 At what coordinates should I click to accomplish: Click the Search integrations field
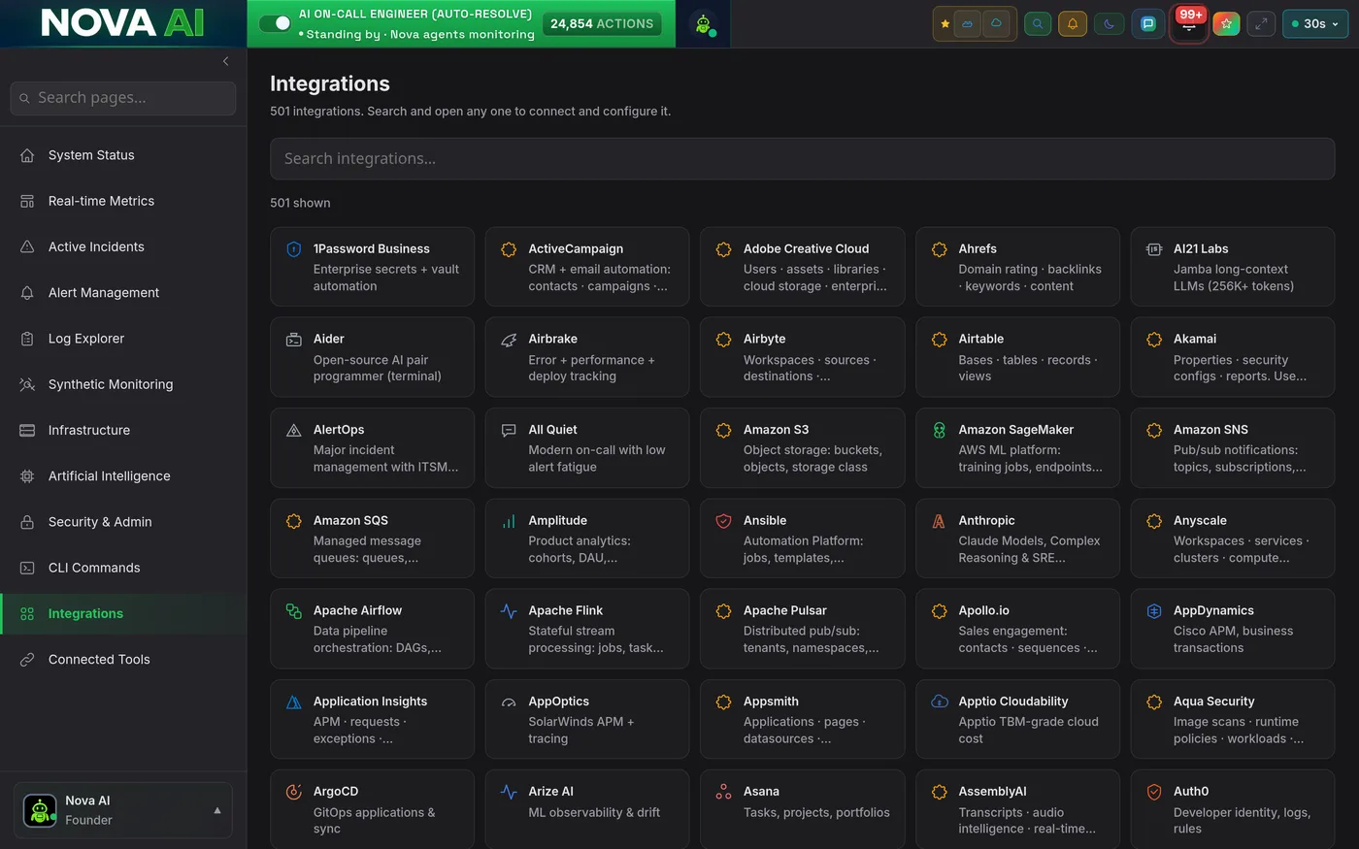[x=802, y=158]
